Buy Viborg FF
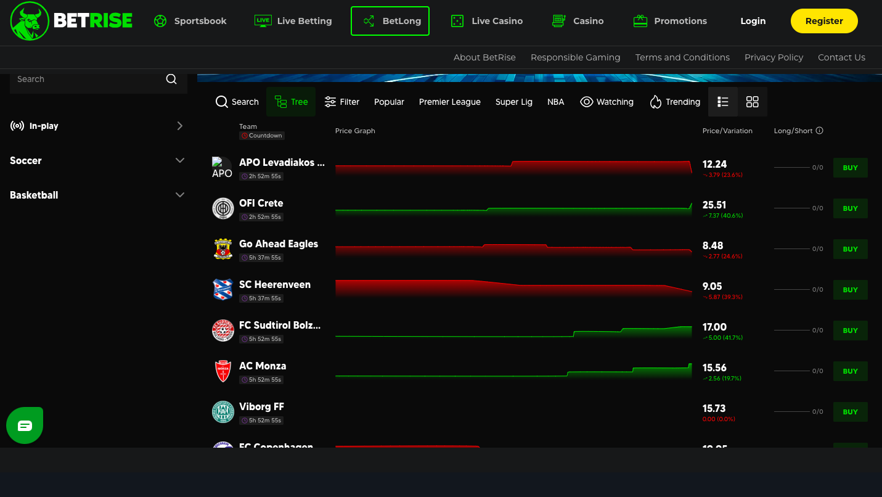 tap(851, 412)
